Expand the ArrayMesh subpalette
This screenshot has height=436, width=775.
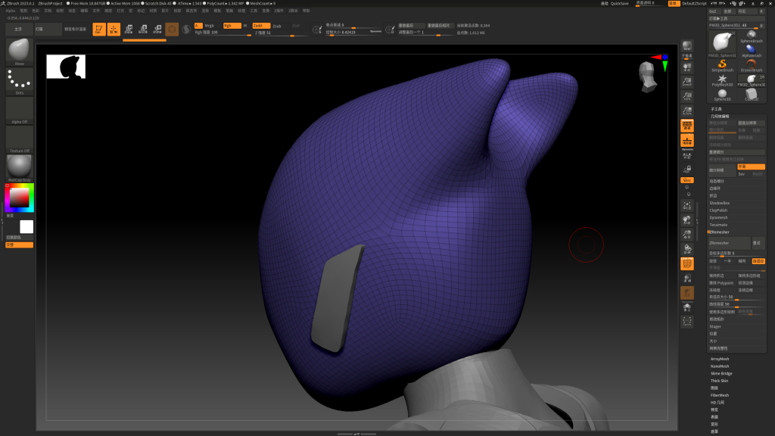pyautogui.click(x=720, y=359)
